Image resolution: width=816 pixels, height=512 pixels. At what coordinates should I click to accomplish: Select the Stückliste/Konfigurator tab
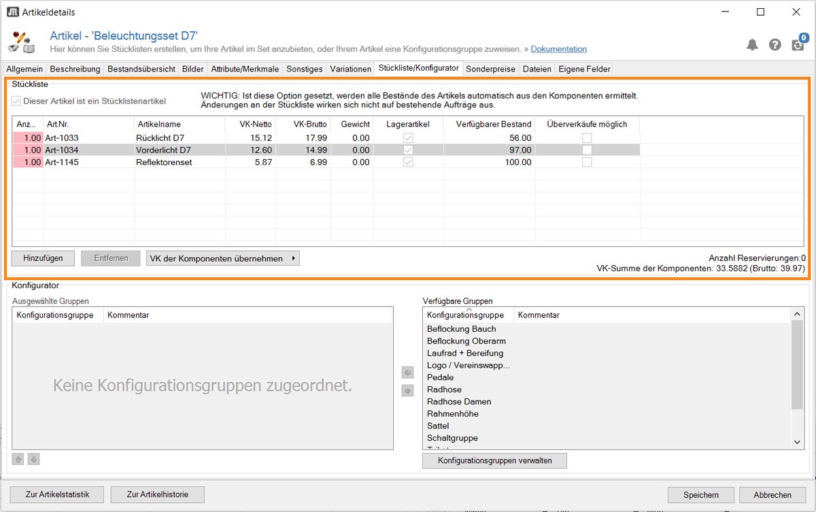click(419, 68)
